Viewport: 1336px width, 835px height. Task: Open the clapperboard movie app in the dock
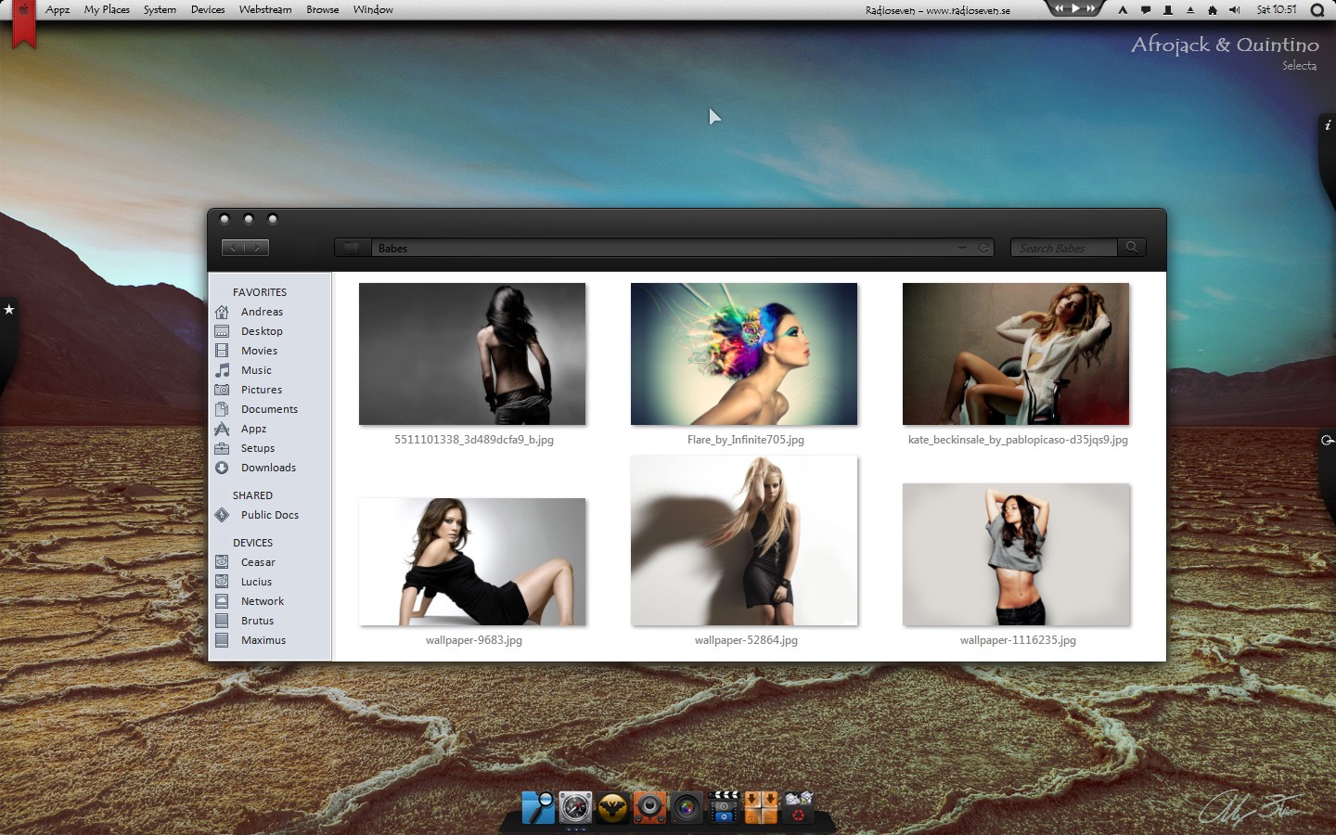[x=724, y=807]
